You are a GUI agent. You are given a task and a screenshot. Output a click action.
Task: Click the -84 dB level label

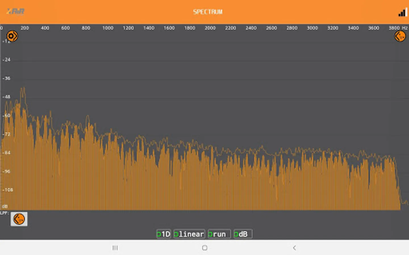point(7,153)
